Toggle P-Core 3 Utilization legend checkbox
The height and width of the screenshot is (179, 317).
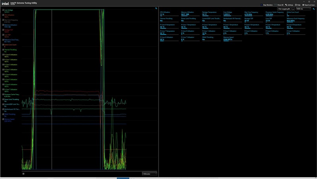(3, 69)
